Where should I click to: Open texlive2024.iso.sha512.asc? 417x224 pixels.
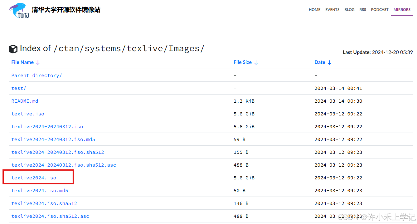click(50, 216)
